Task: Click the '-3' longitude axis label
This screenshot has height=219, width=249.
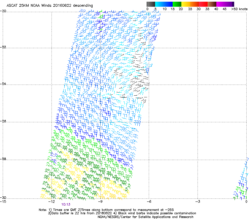Action: point(198,201)
